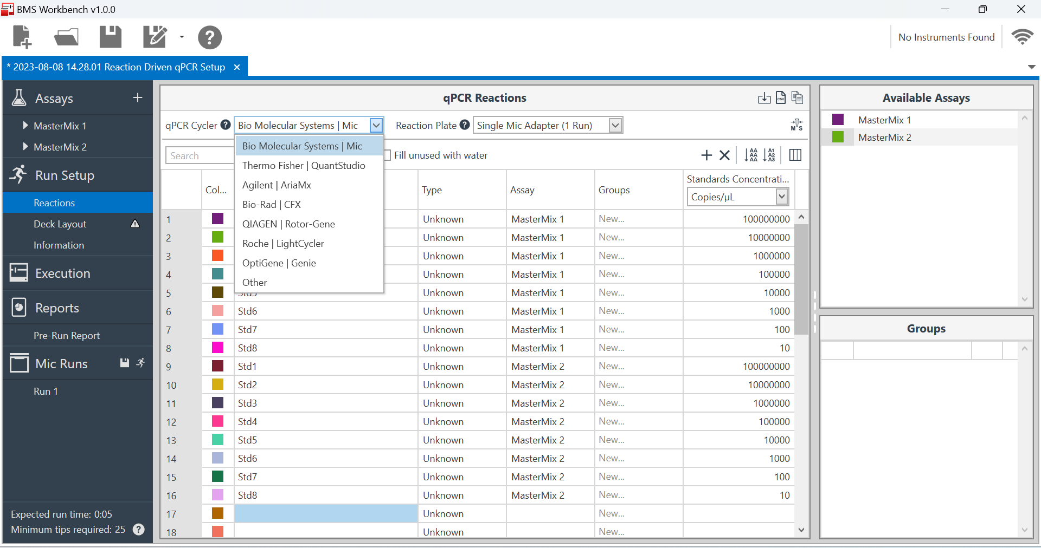Open help with the question mark icon

coord(209,38)
